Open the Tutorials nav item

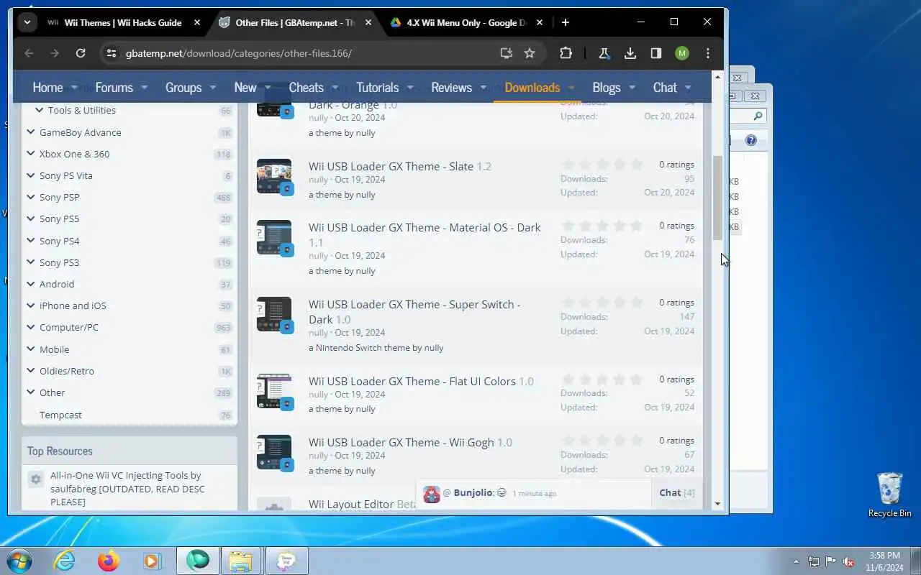pos(377,87)
